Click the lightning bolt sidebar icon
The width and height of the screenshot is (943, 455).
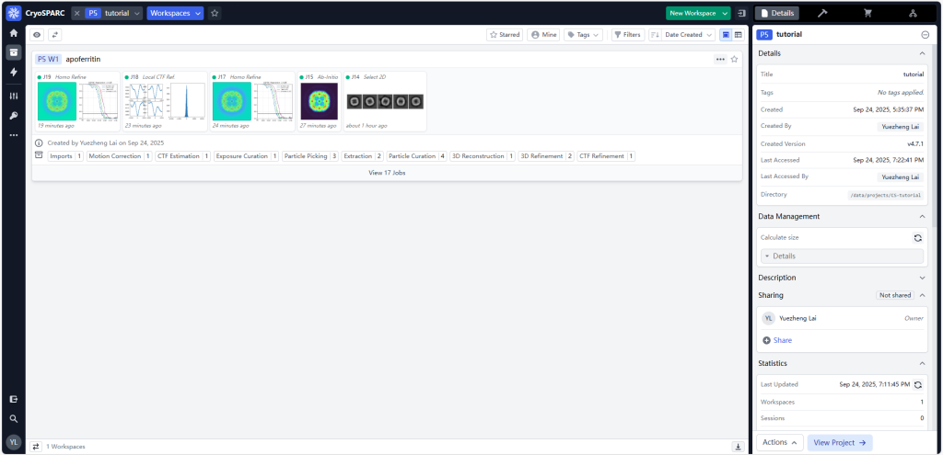click(x=14, y=72)
